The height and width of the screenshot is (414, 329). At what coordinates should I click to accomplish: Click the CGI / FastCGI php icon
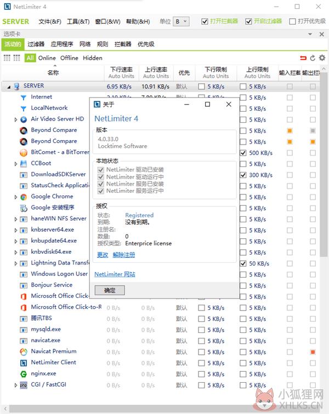point(24,385)
